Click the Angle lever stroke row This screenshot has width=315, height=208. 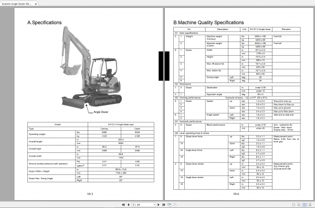click(x=194, y=178)
